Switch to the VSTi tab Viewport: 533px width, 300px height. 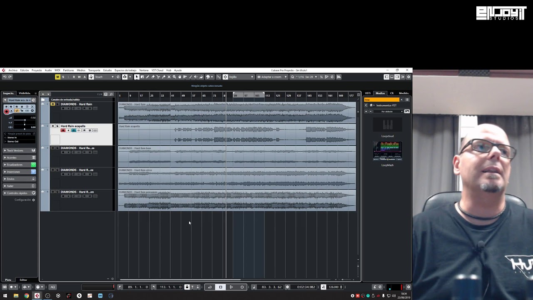point(368,93)
